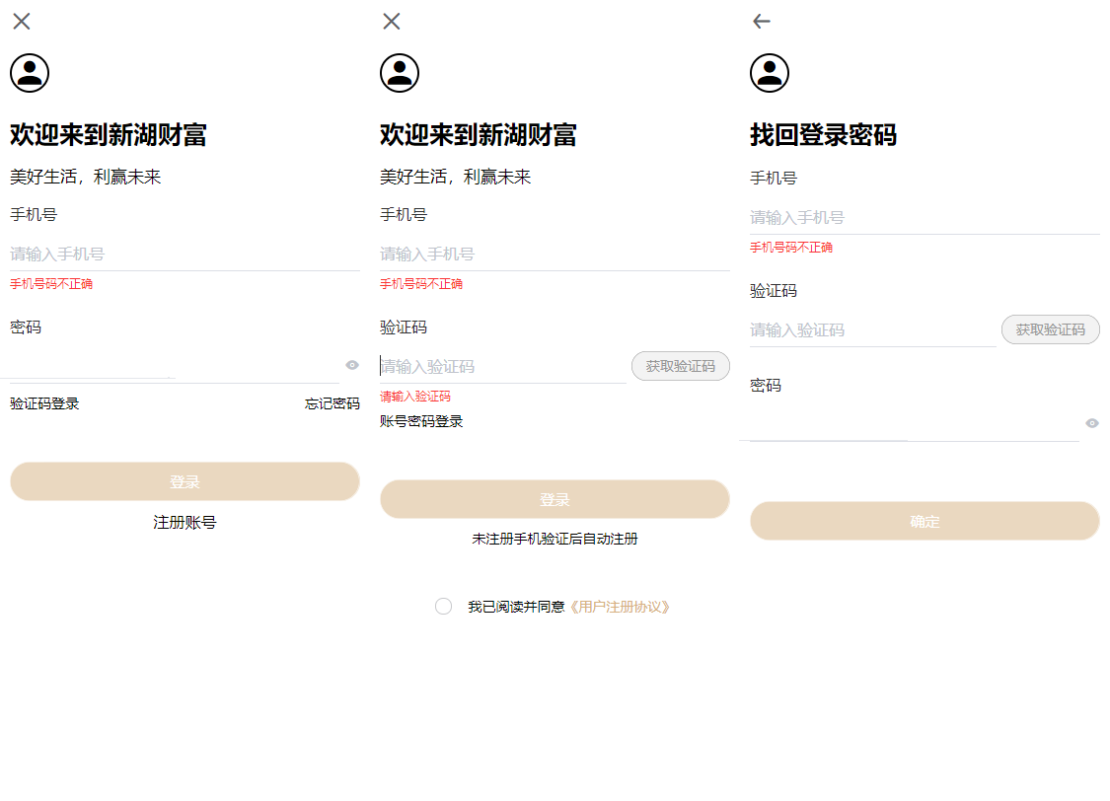Image resolution: width=1110 pixels, height=801 pixels.
Task: Focus phone number field on verification code login screen
Action: pyautogui.click(x=555, y=255)
